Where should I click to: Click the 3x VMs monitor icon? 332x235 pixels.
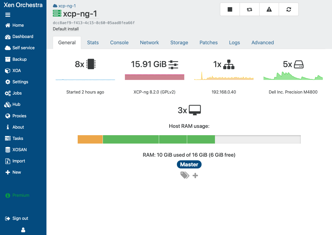[195, 110]
